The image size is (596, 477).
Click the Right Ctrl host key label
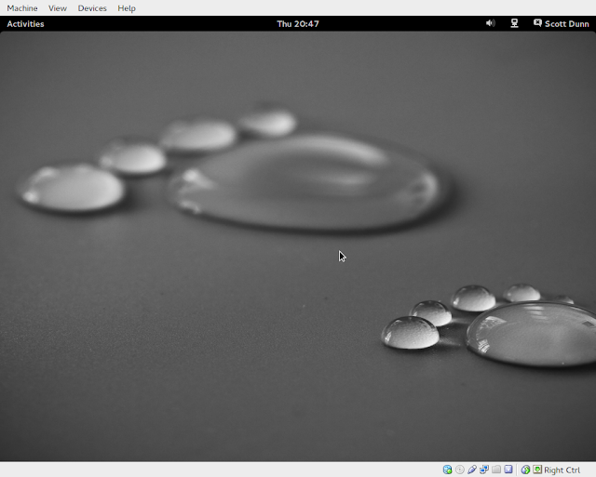point(562,470)
